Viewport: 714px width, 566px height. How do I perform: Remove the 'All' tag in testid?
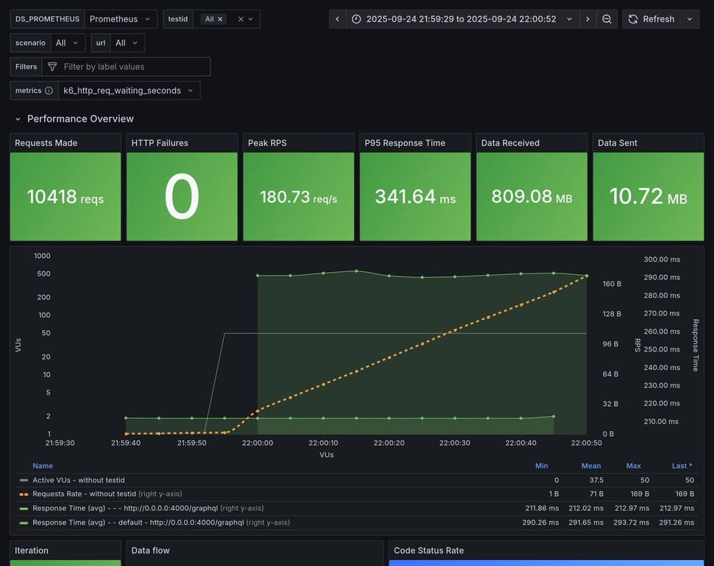click(220, 19)
